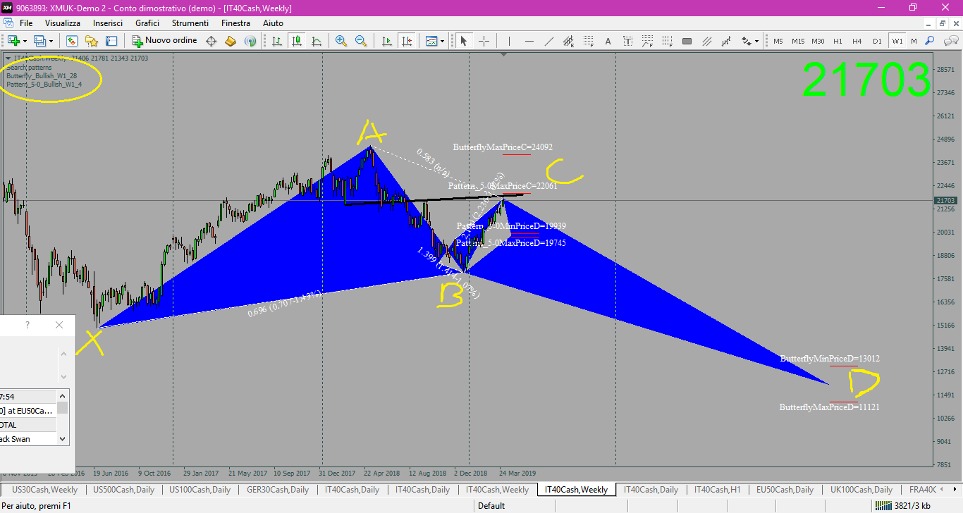963x513 pixels.
Task: Open the Finestra menu
Action: tap(235, 23)
